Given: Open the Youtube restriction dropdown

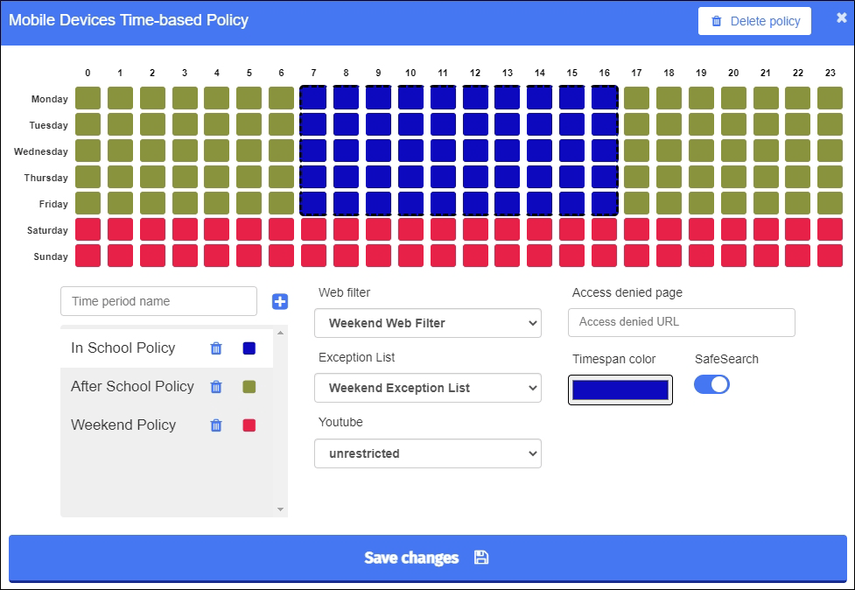Looking at the screenshot, I should [x=427, y=453].
